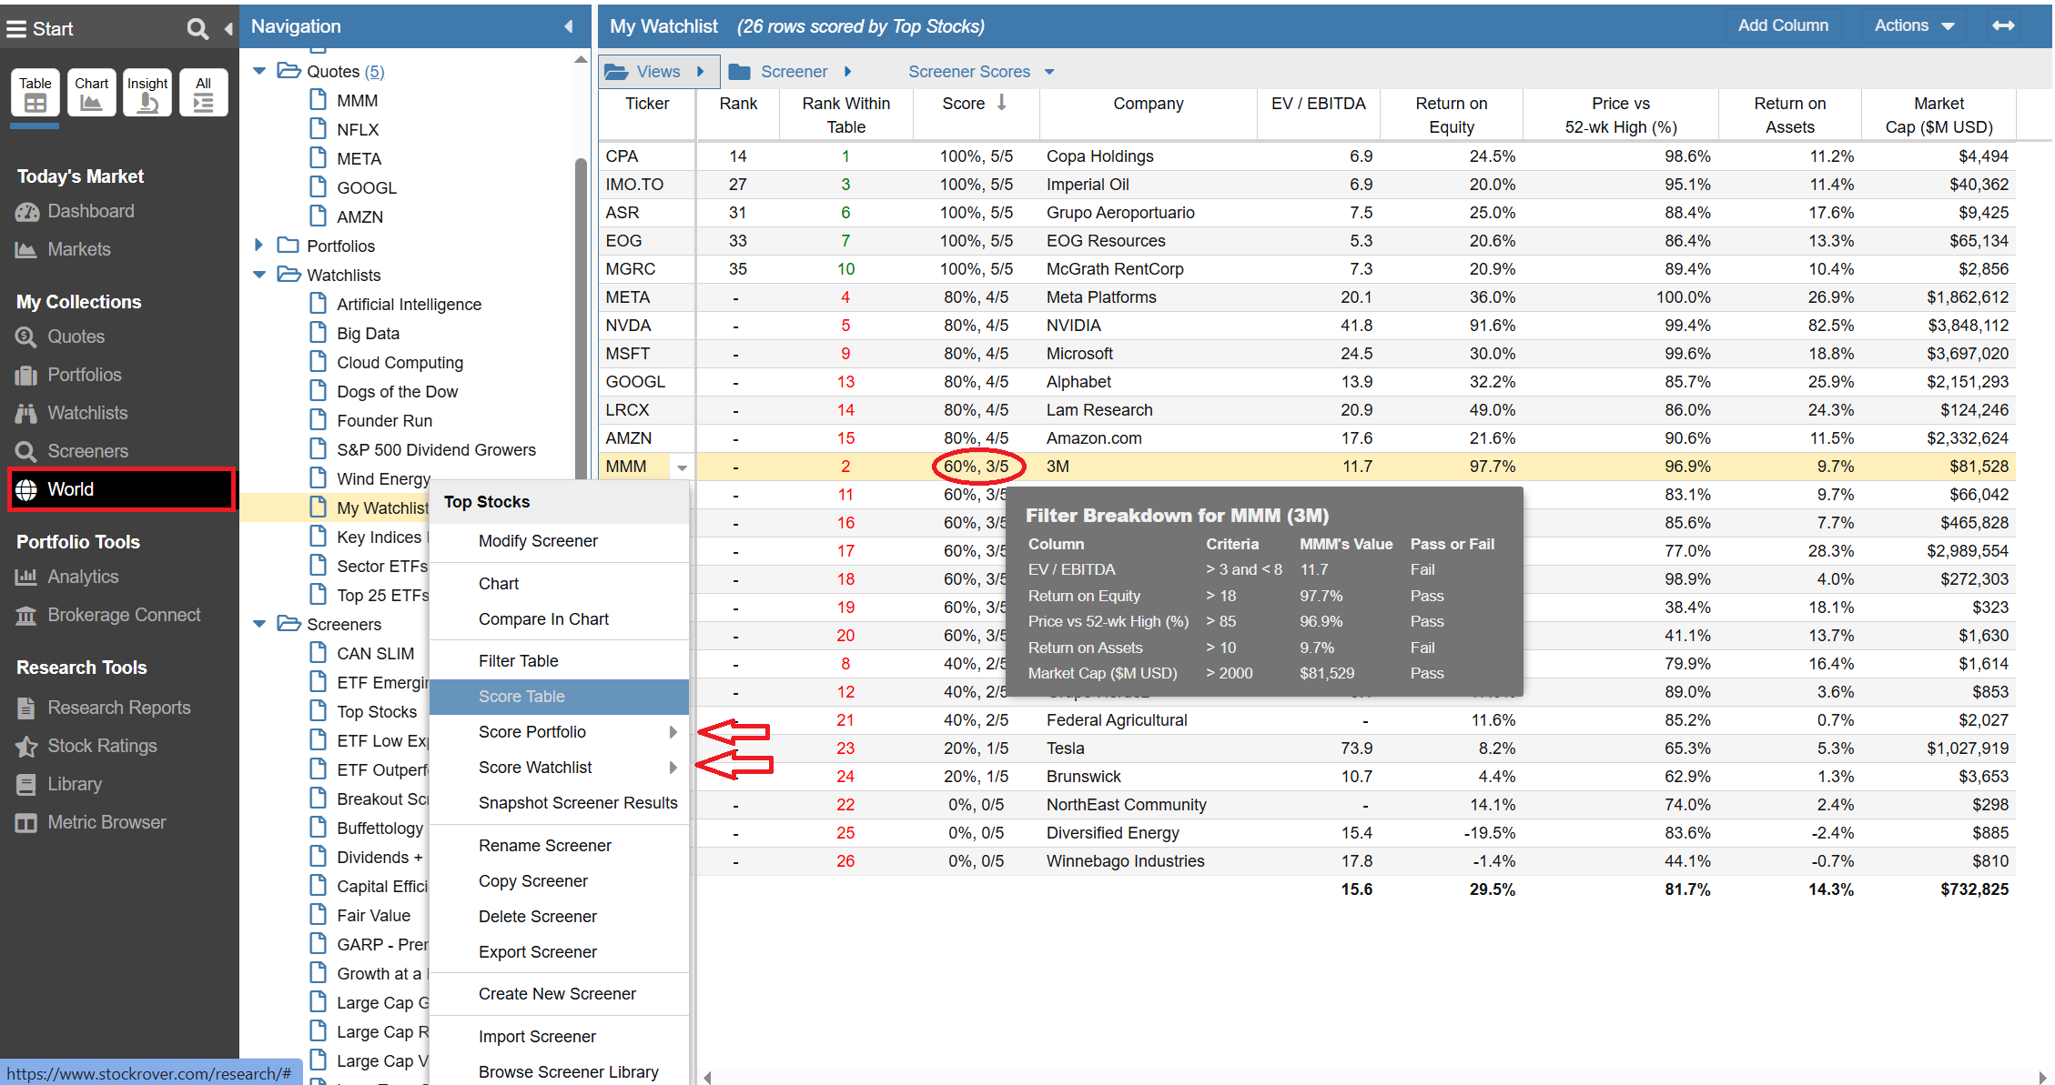This screenshot has width=2055, height=1085.
Task: Open Dogs of the Dow watchlist
Action: pos(397,391)
